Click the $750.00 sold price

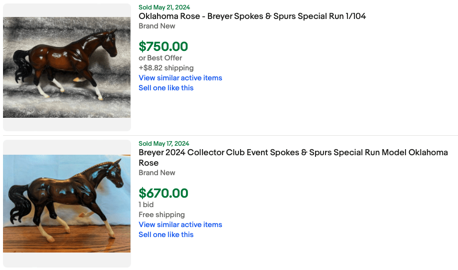click(163, 46)
